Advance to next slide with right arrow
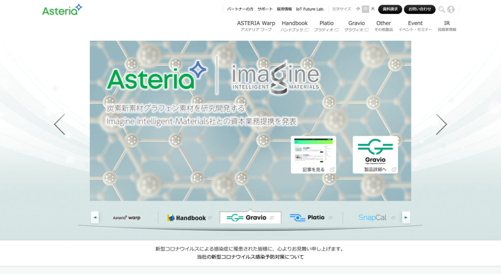The width and height of the screenshot is (501, 274). coord(441,124)
